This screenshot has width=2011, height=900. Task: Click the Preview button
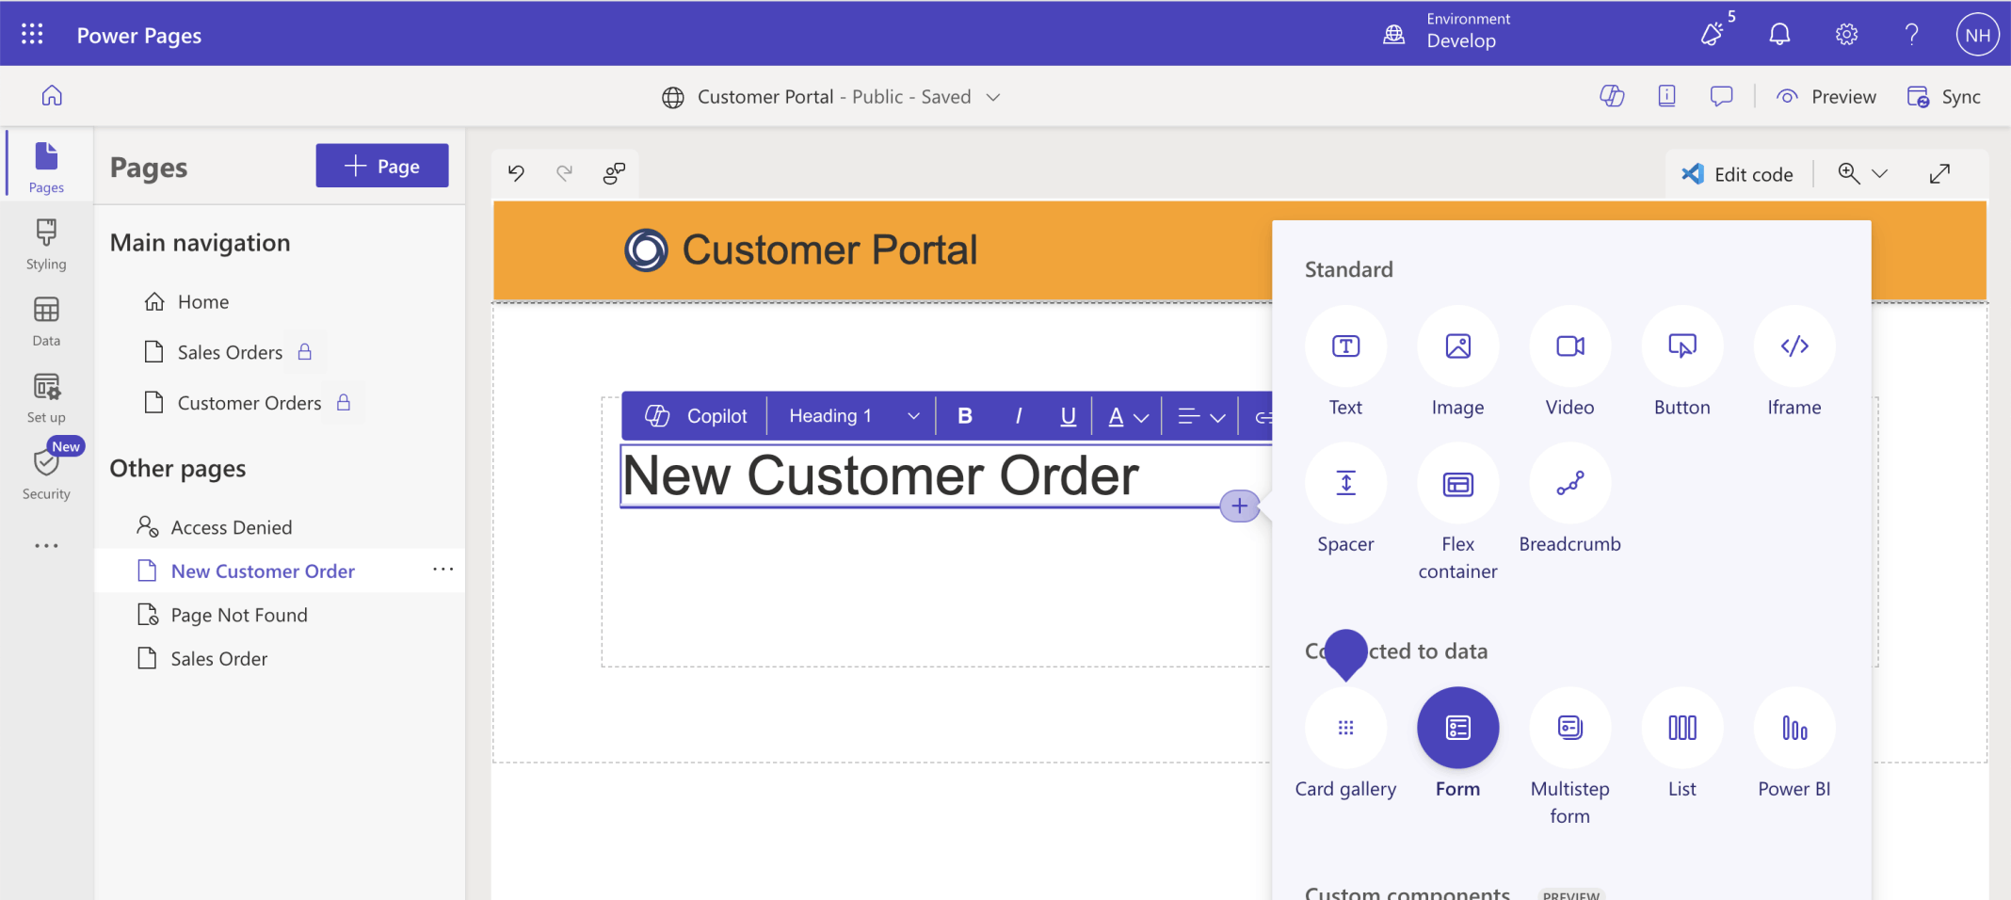pyautogui.click(x=1826, y=96)
